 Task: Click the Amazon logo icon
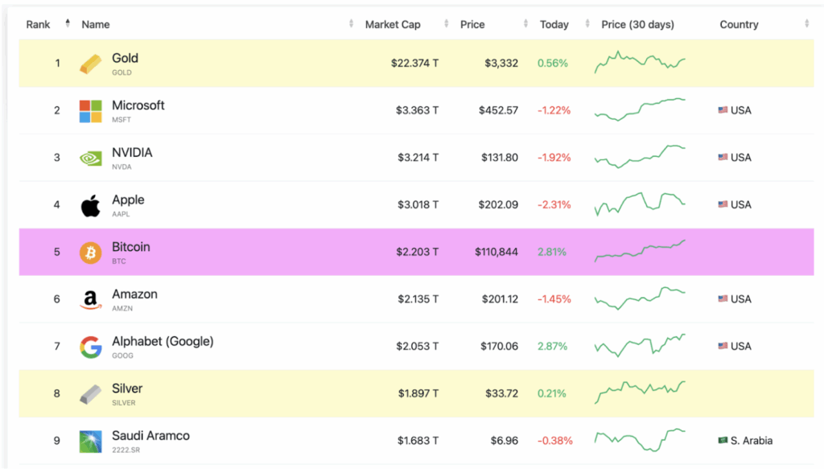click(x=91, y=300)
